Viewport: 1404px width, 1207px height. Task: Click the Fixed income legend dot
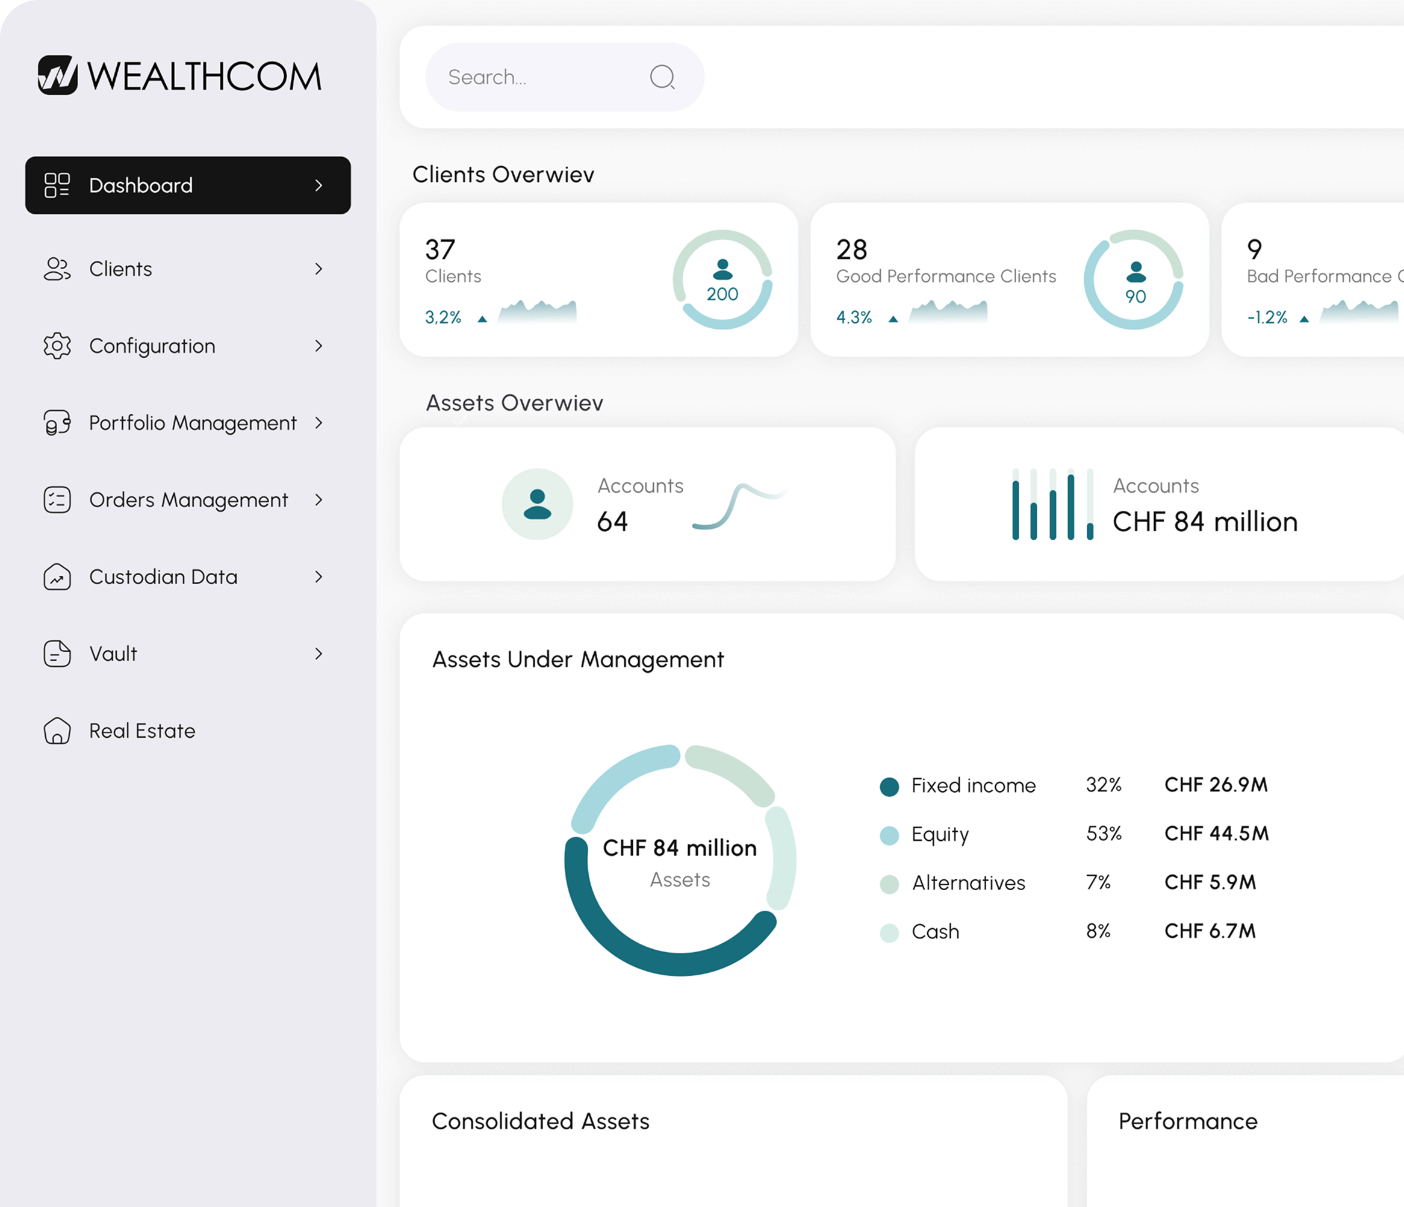889,785
